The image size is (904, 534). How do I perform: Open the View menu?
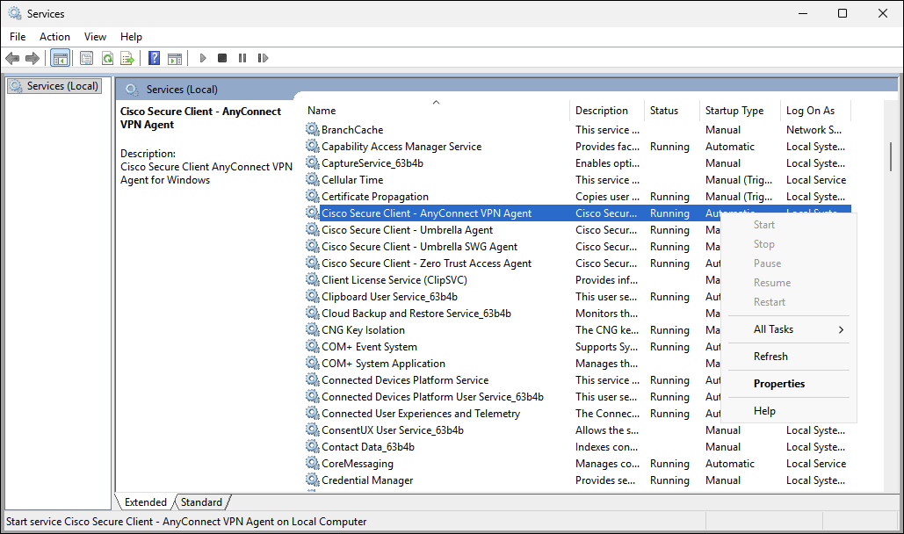click(95, 37)
